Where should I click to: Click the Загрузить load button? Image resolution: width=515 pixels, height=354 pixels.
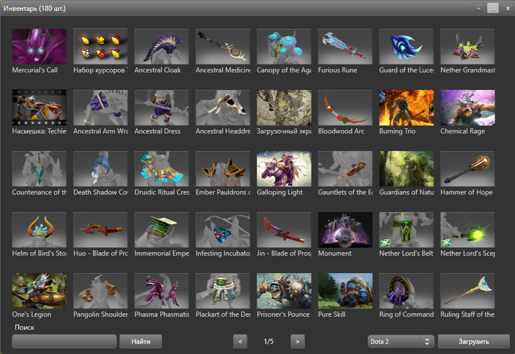(x=474, y=341)
